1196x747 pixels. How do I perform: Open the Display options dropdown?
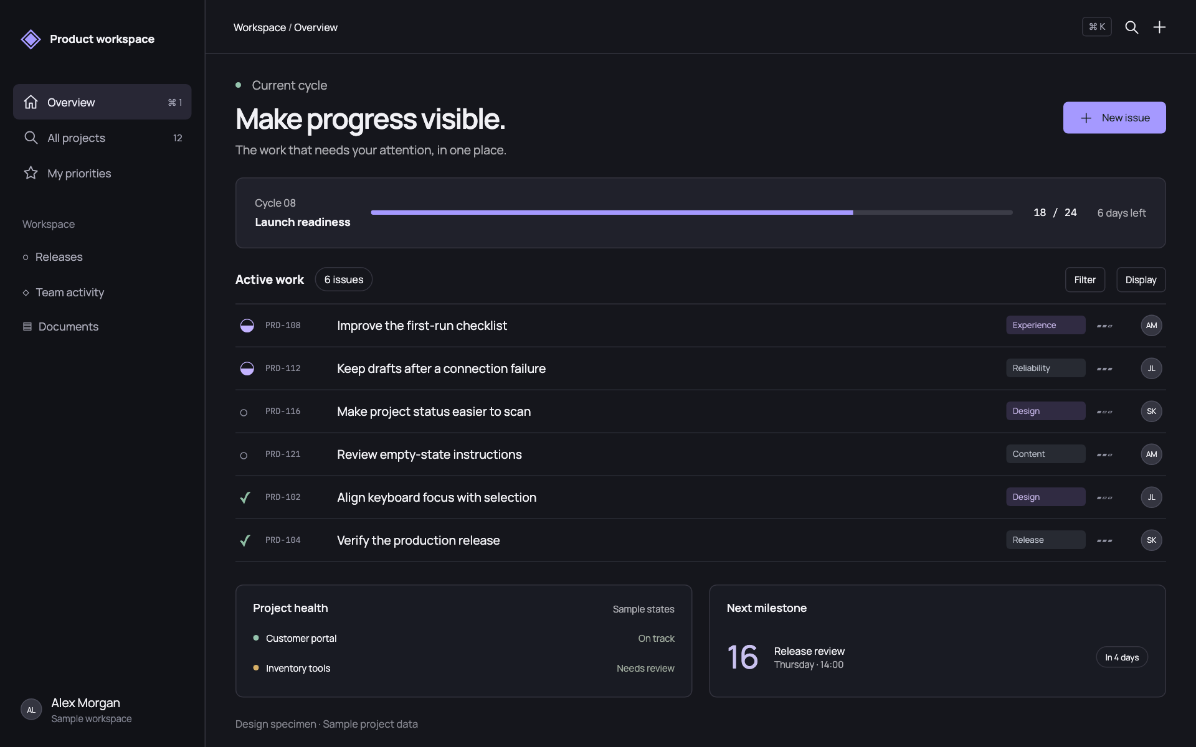pos(1141,280)
